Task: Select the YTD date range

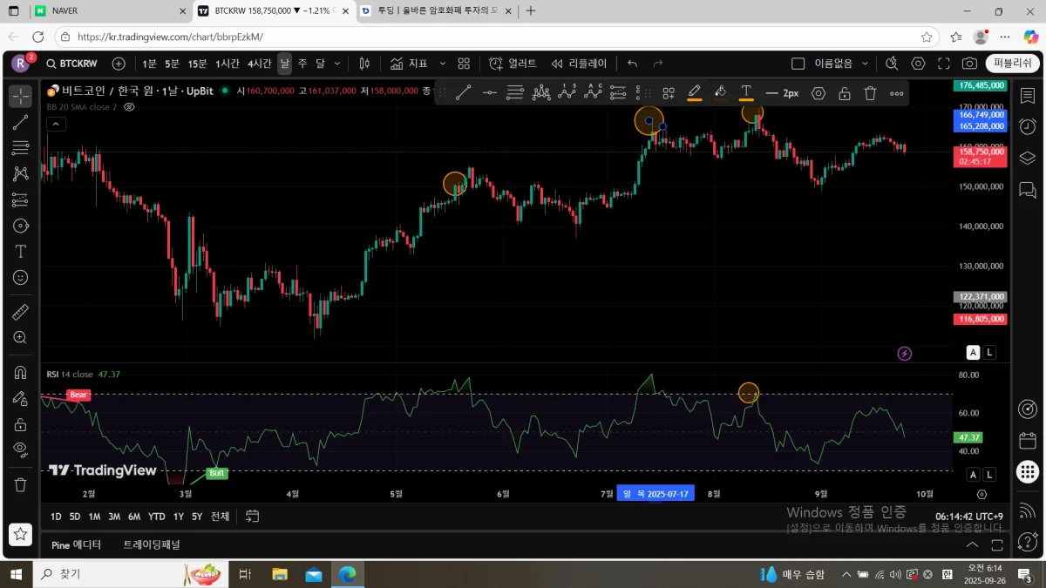Action: (157, 517)
